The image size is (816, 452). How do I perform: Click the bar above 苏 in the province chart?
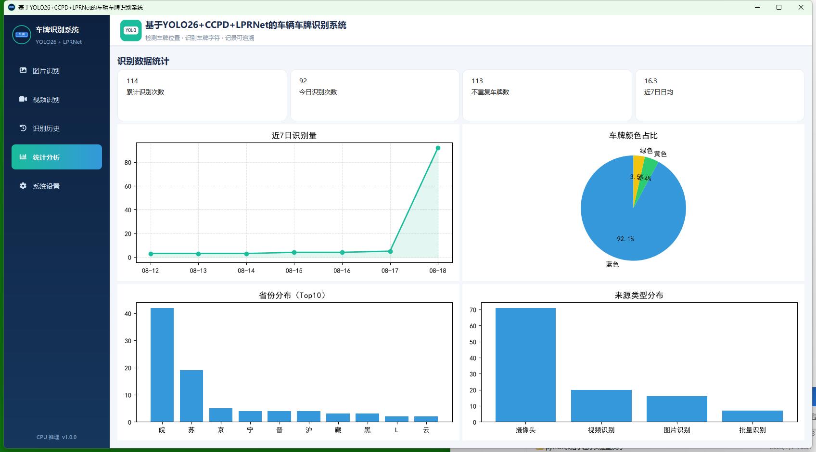(191, 396)
